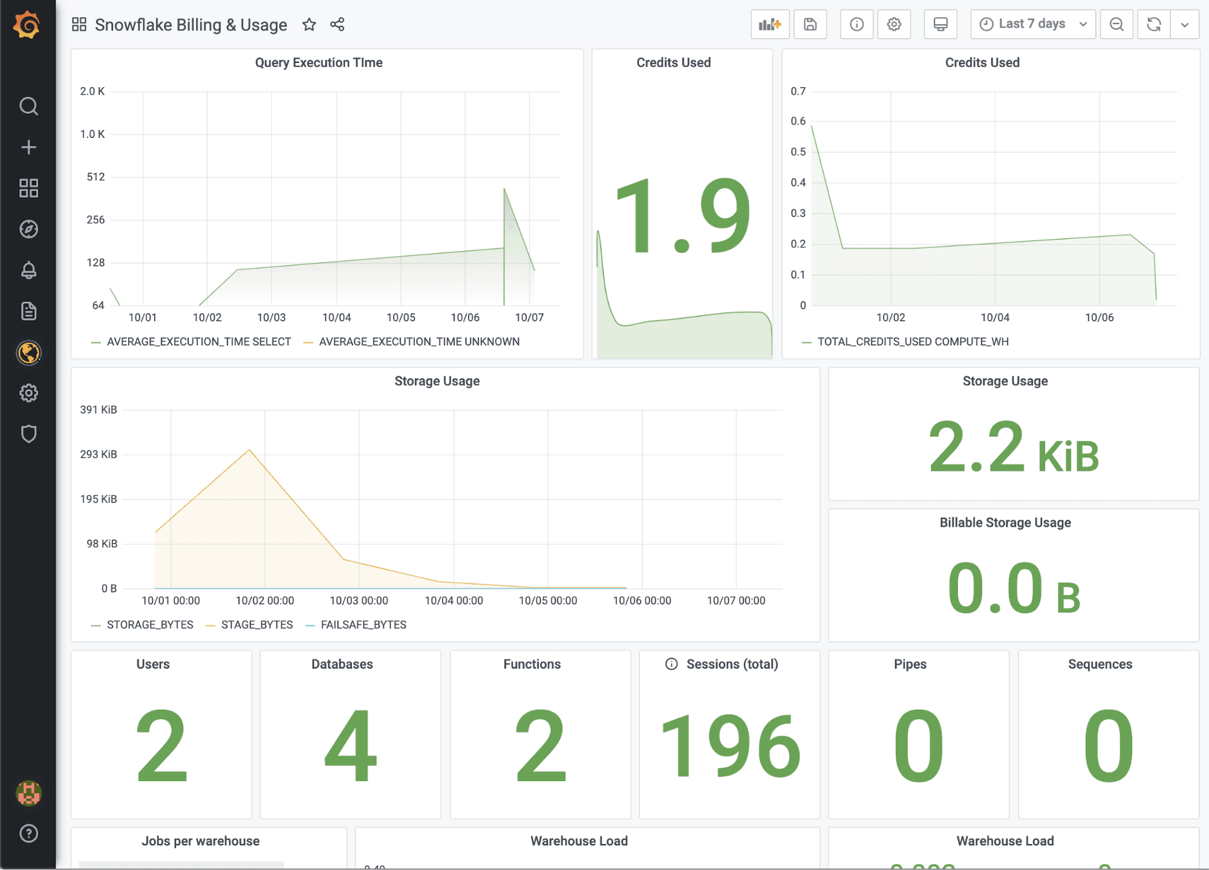Open the Sessions (total) panel title menu
Viewport: 1209px width, 870px height.
pyautogui.click(x=732, y=664)
